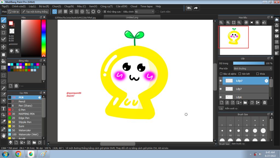Click the Undo arrow button
280x158 pixels.
[189, 8]
